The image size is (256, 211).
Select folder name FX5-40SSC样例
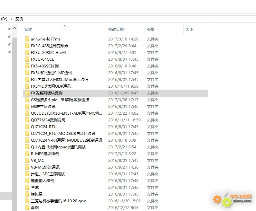pos(45,66)
